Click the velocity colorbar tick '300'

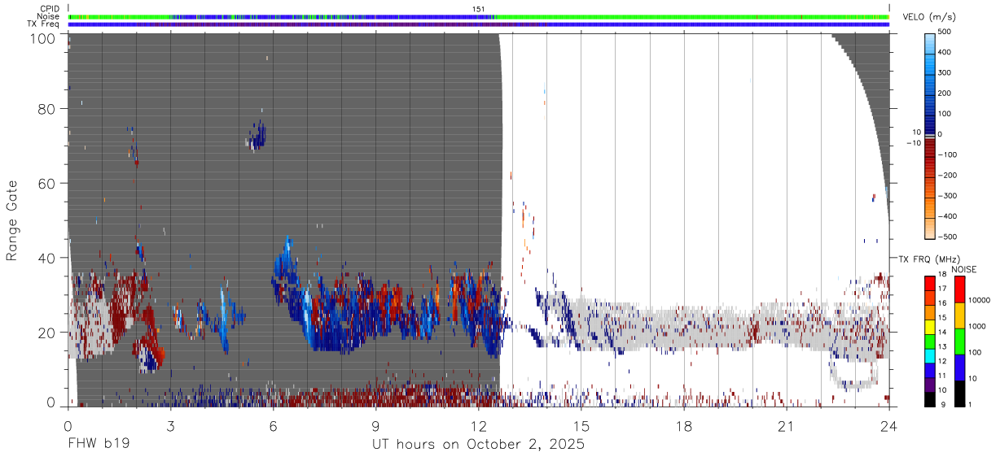[x=945, y=72]
